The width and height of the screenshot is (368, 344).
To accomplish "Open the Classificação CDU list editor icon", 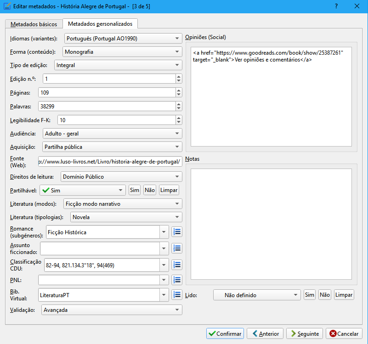I will [x=177, y=265].
